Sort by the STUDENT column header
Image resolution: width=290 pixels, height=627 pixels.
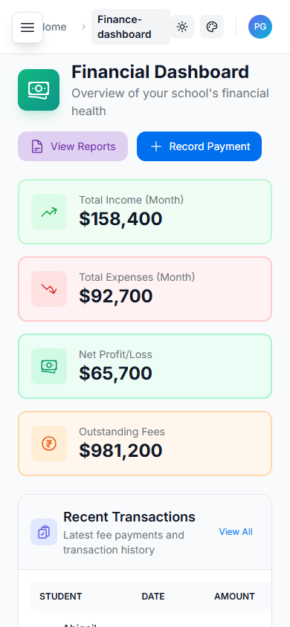61,597
